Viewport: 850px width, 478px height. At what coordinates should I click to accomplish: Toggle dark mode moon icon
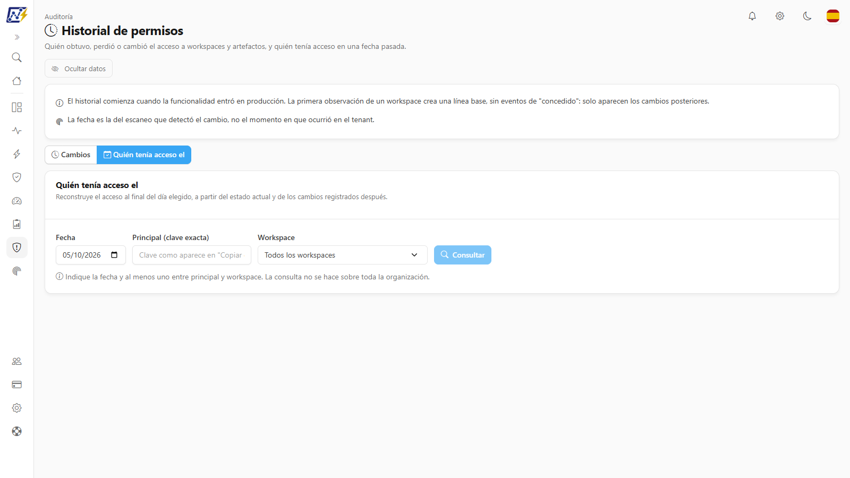pos(807,16)
